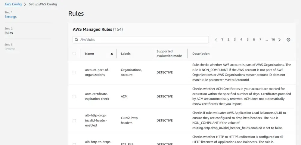Check the acm-certificate-expiration-check rule
This screenshot has width=301, height=145.
pyautogui.click(x=74, y=97)
